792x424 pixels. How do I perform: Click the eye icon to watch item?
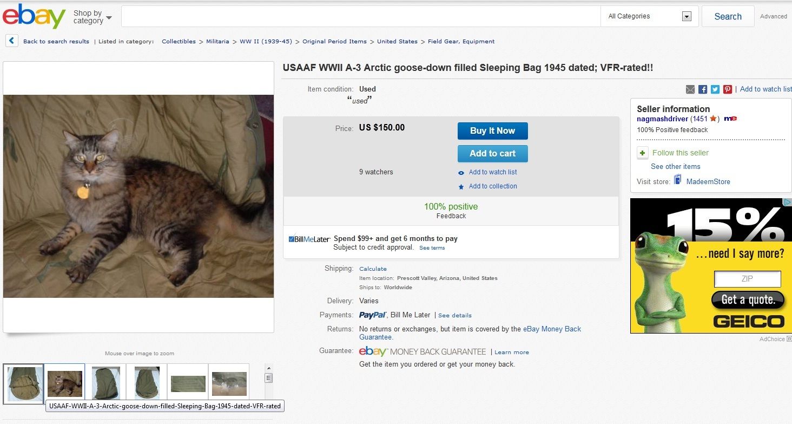click(x=461, y=173)
